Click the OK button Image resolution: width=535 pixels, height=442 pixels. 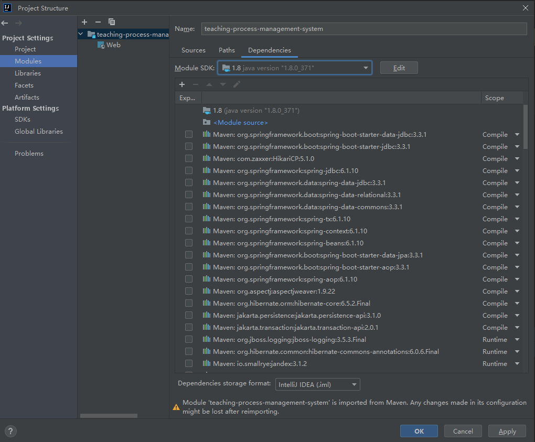419,431
